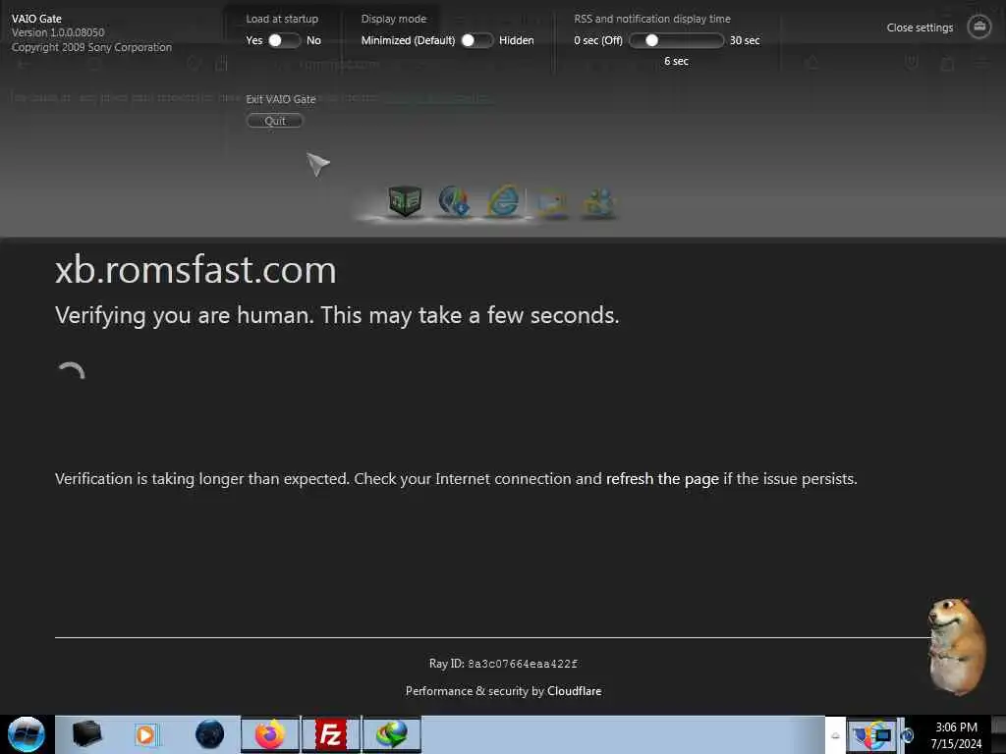Toggle Display mode Minimized/Hidden switch
1006x754 pixels.
click(x=476, y=40)
